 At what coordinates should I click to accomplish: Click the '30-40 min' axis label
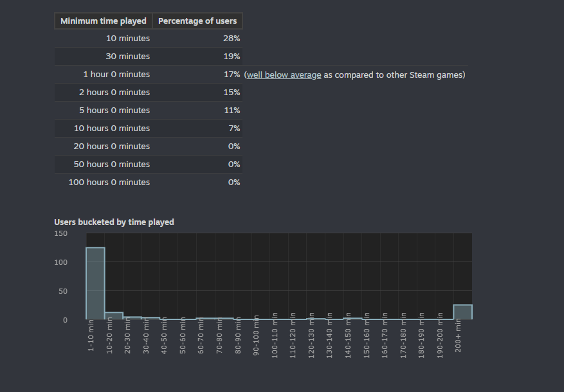[x=146, y=335]
